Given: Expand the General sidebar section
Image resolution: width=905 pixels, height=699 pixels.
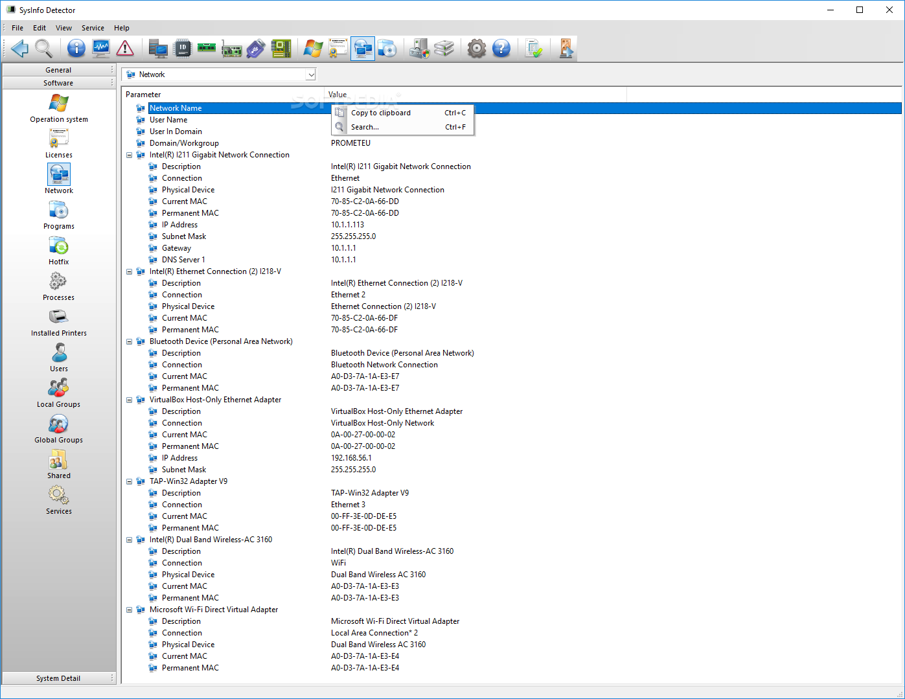Looking at the screenshot, I should coord(58,70).
